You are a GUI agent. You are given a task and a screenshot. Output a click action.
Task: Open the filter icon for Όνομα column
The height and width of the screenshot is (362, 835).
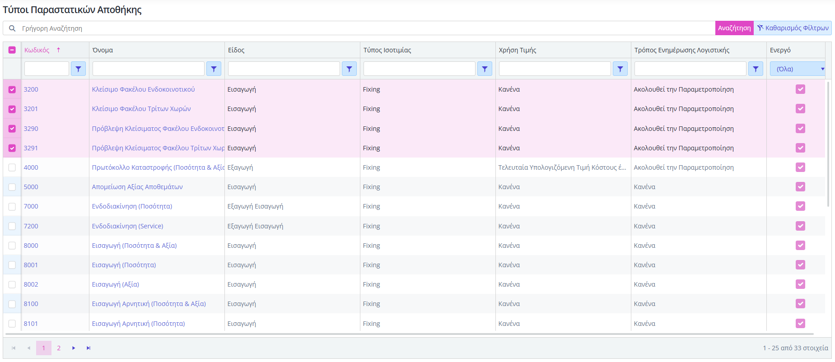tap(214, 69)
